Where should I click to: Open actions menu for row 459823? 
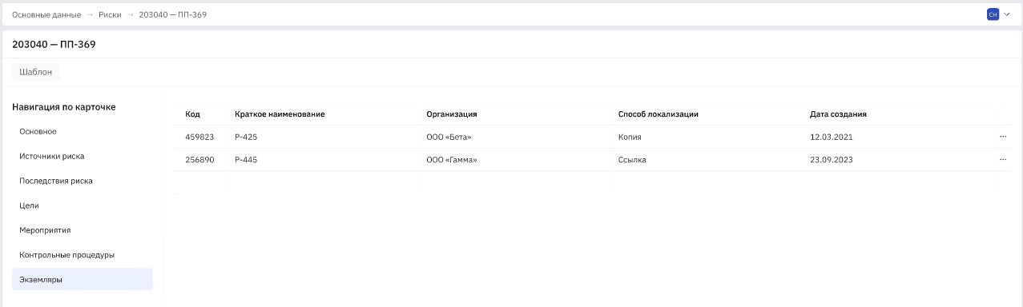tap(1002, 137)
